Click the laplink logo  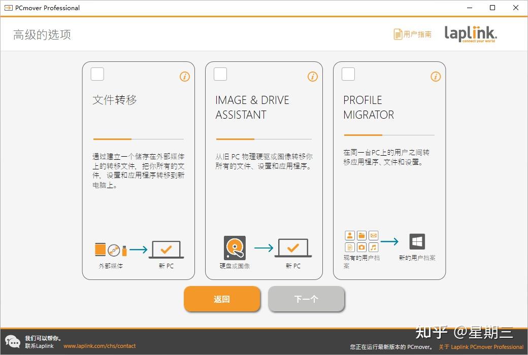click(x=471, y=33)
